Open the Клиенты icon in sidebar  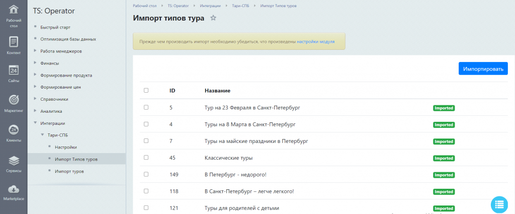(x=14, y=129)
